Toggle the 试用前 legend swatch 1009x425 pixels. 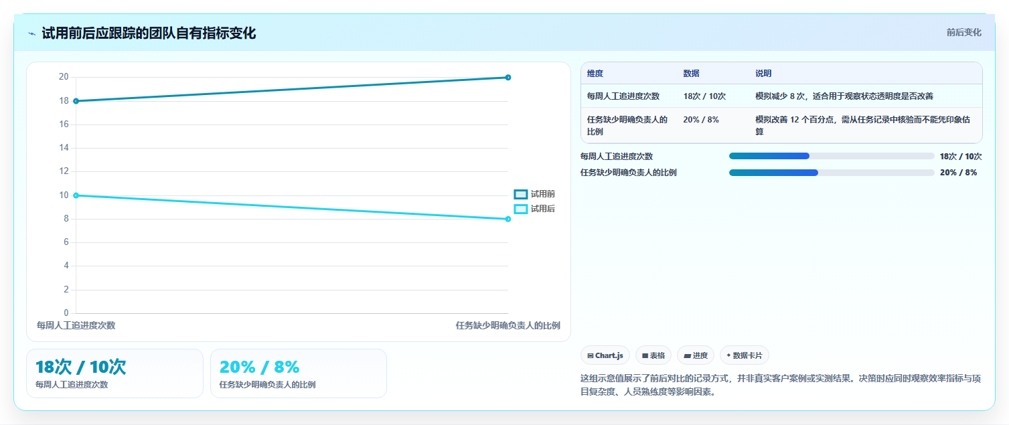(x=521, y=194)
